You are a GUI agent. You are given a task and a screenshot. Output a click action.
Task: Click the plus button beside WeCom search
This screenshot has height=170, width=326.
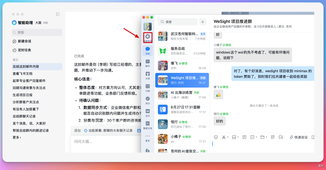tap(203, 22)
